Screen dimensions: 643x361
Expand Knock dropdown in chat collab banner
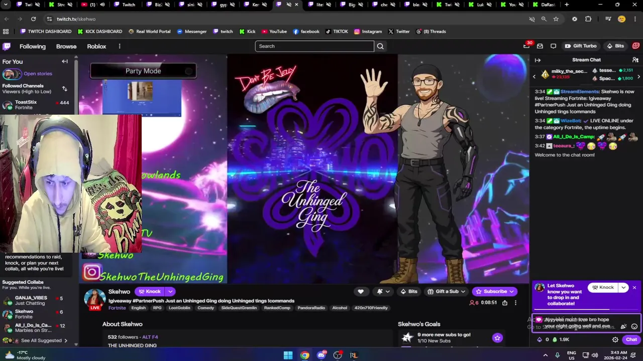[623, 288]
